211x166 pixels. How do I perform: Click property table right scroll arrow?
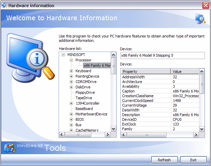[196, 135]
